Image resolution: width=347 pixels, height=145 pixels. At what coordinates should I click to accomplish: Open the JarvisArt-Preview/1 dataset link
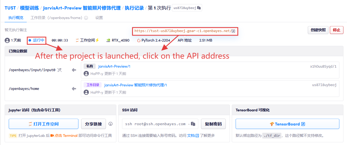coord(114,66)
